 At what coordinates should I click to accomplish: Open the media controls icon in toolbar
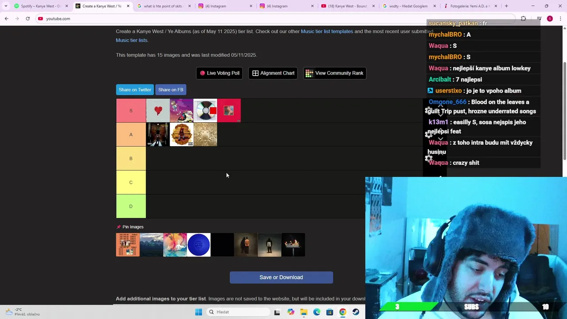point(539,19)
